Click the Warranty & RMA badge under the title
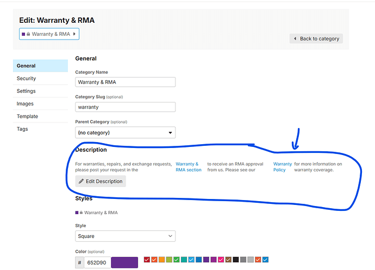Image resolution: width=375 pixels, height=270 pixels. (49, 34)
